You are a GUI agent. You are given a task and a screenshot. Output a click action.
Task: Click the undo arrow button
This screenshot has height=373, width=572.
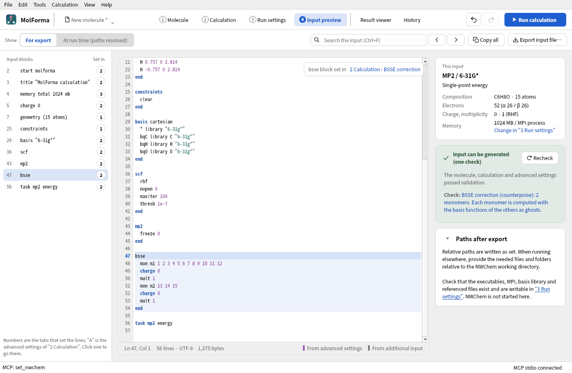[474, 19]
